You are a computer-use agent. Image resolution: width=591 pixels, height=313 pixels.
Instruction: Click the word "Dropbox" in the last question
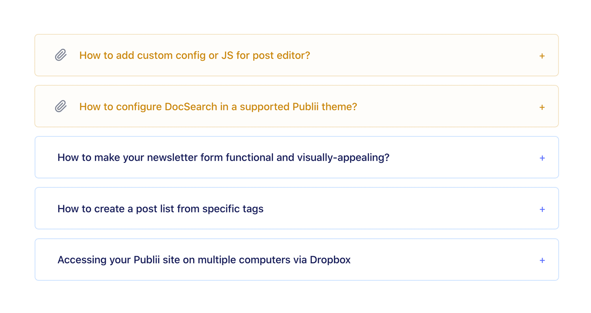pyautogui.click(x=330, y=260)
